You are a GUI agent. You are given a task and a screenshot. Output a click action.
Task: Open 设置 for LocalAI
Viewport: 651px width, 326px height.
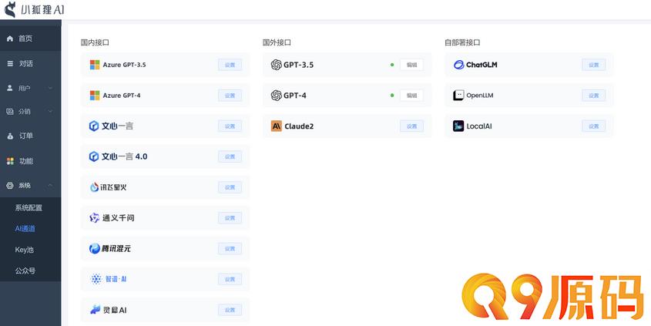pos(594,126)
